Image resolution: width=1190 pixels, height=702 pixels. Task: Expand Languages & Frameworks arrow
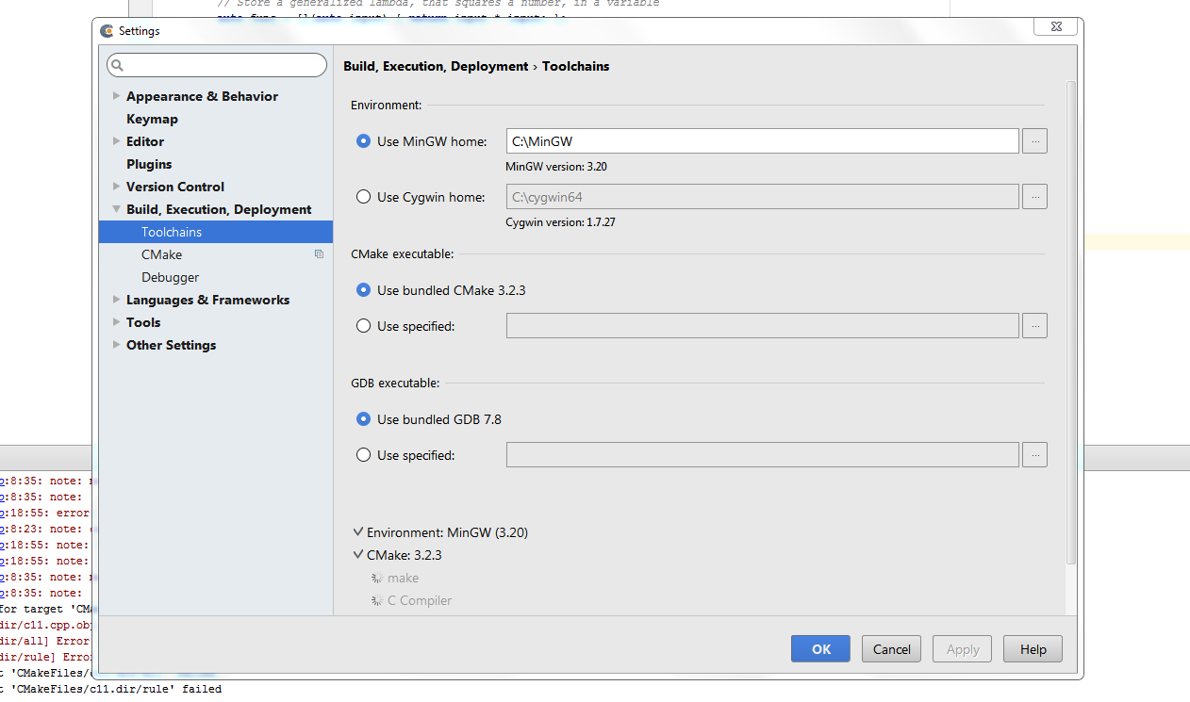[x=116, y=300]
